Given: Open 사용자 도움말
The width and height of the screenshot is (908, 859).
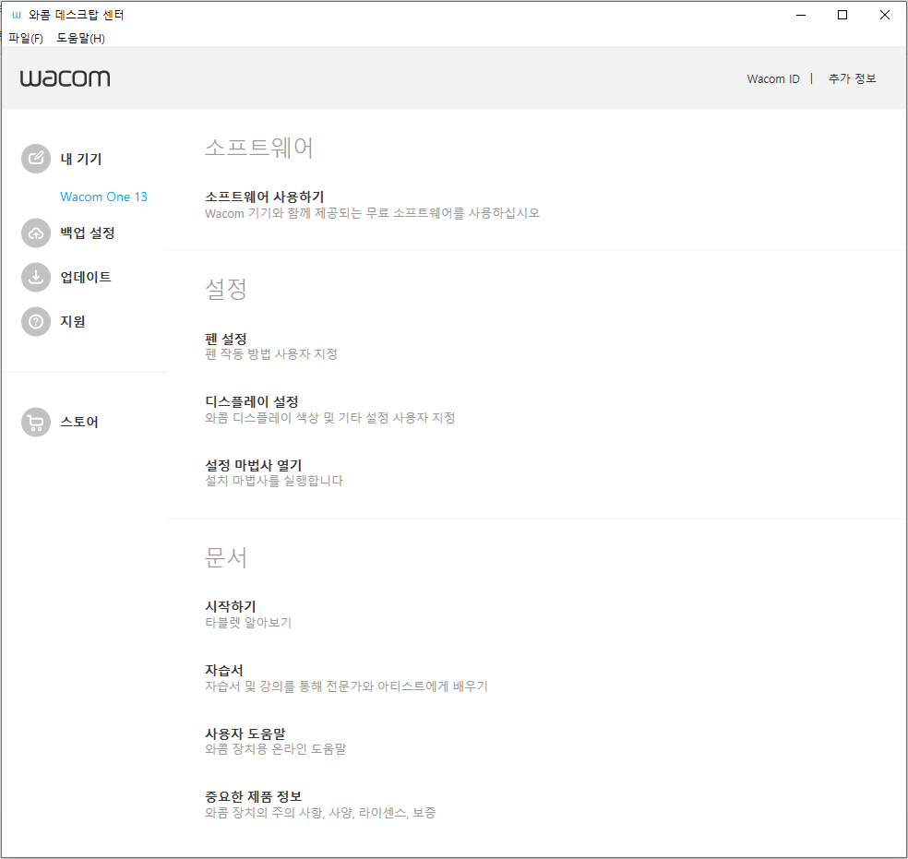Looking at the screenshot, I should 245,734.
